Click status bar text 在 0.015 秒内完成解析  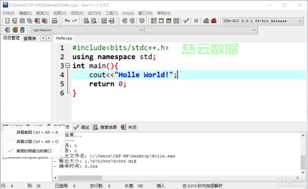202,186
